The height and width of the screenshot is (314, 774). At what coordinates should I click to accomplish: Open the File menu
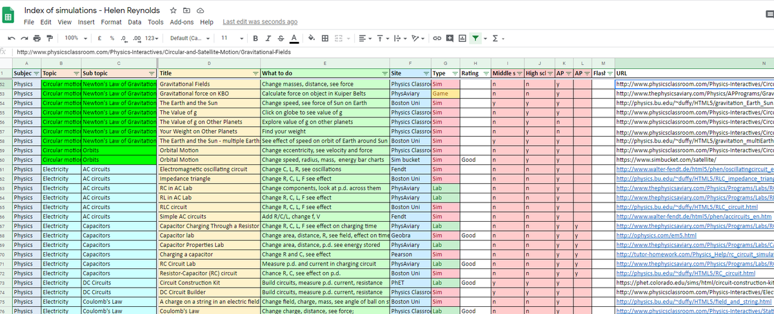click(x=29, y=22)
